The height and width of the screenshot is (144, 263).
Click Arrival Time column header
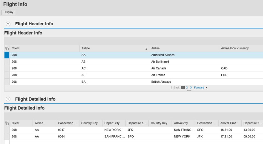point(230,123)
